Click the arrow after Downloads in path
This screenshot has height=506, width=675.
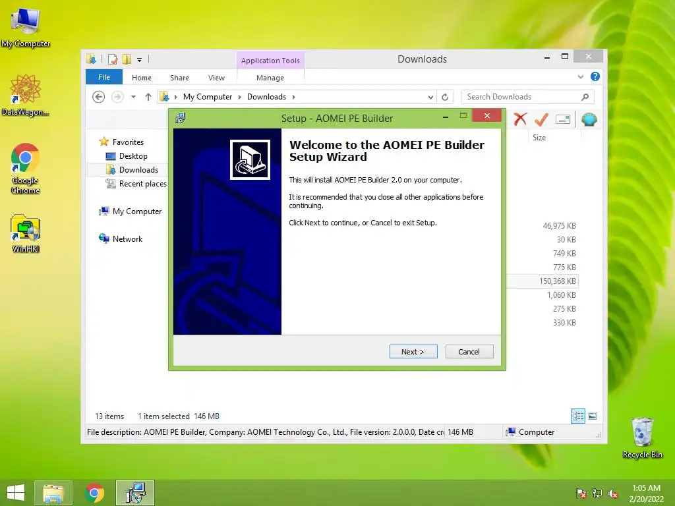coord(293,97)
